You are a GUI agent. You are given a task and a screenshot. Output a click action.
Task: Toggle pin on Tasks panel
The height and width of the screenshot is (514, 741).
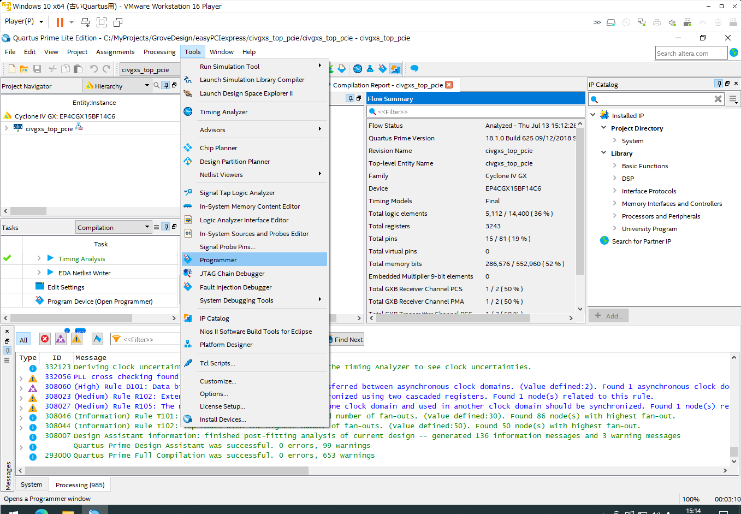(x=166, y=227)
